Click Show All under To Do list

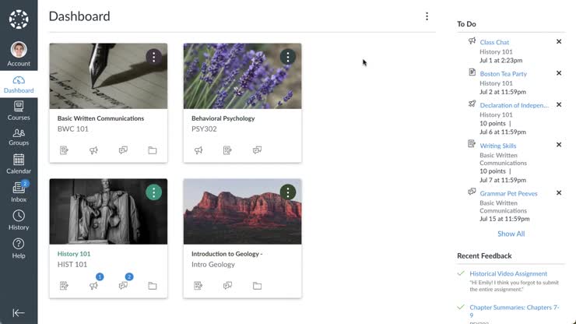511,234
